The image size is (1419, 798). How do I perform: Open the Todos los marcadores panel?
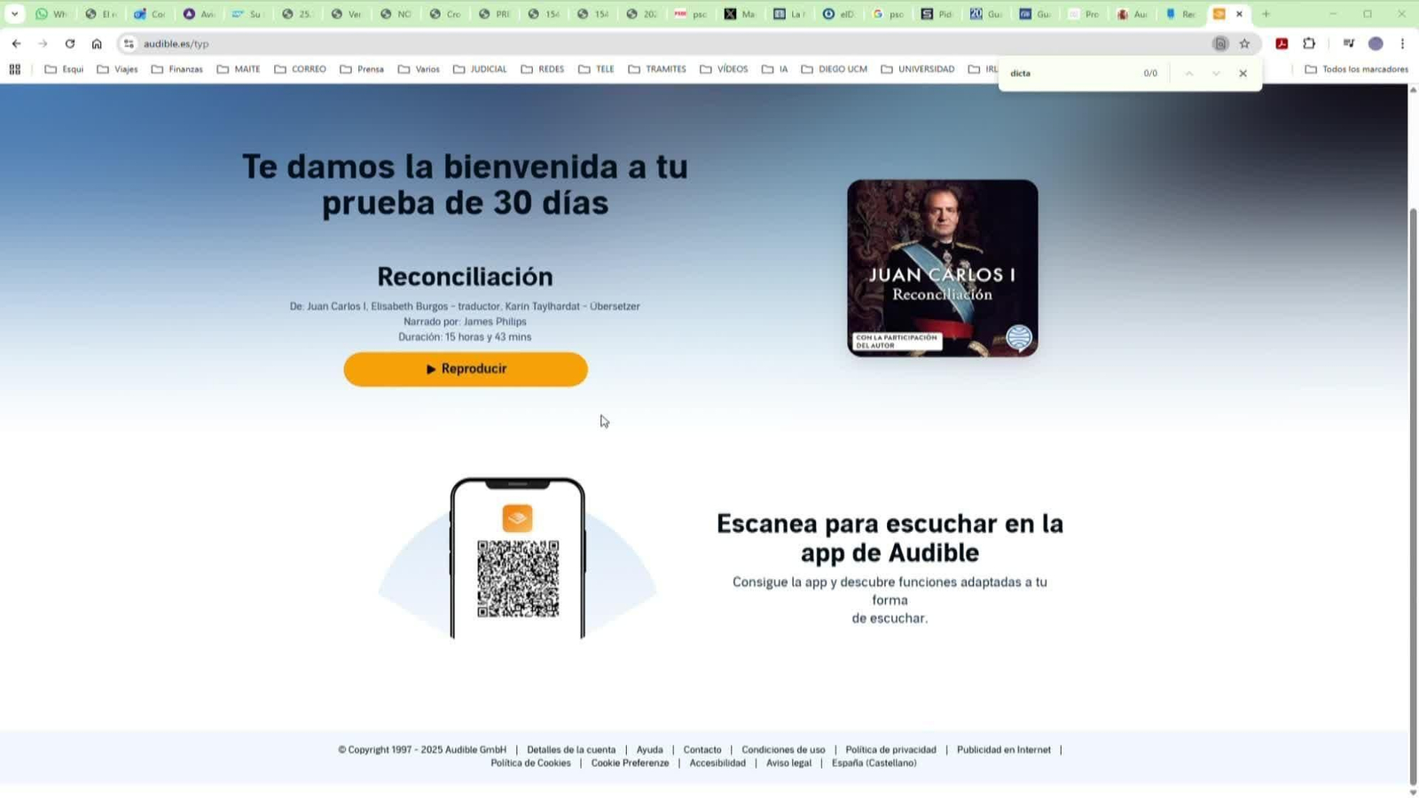coord(1358,68)
